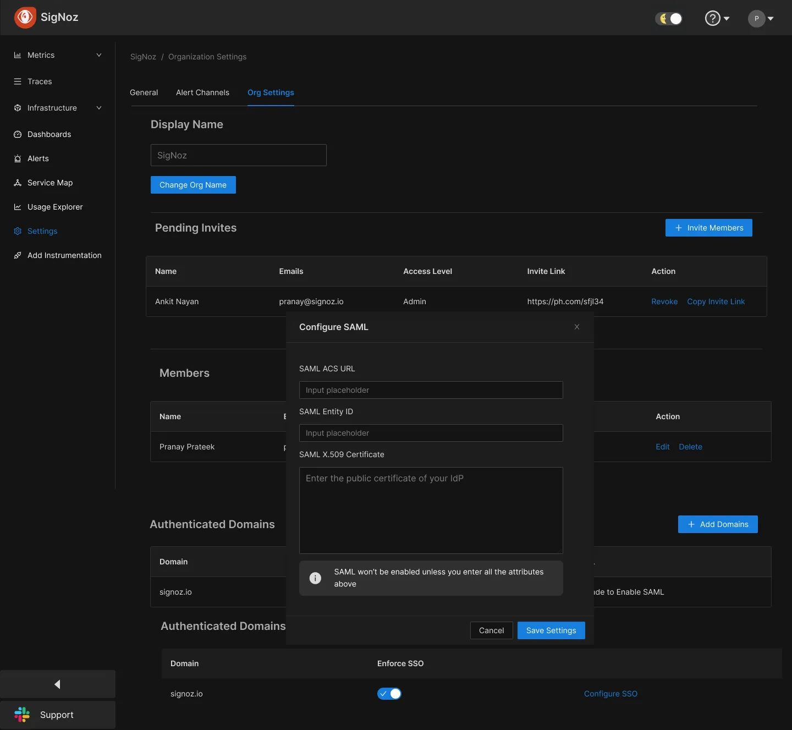
Task: Switch to the Alert Channels tab
Action: tap(202, 92)
